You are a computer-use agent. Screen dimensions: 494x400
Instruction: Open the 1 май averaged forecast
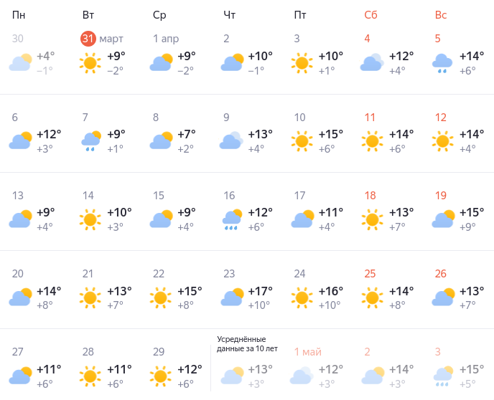[x=308, y=352]
